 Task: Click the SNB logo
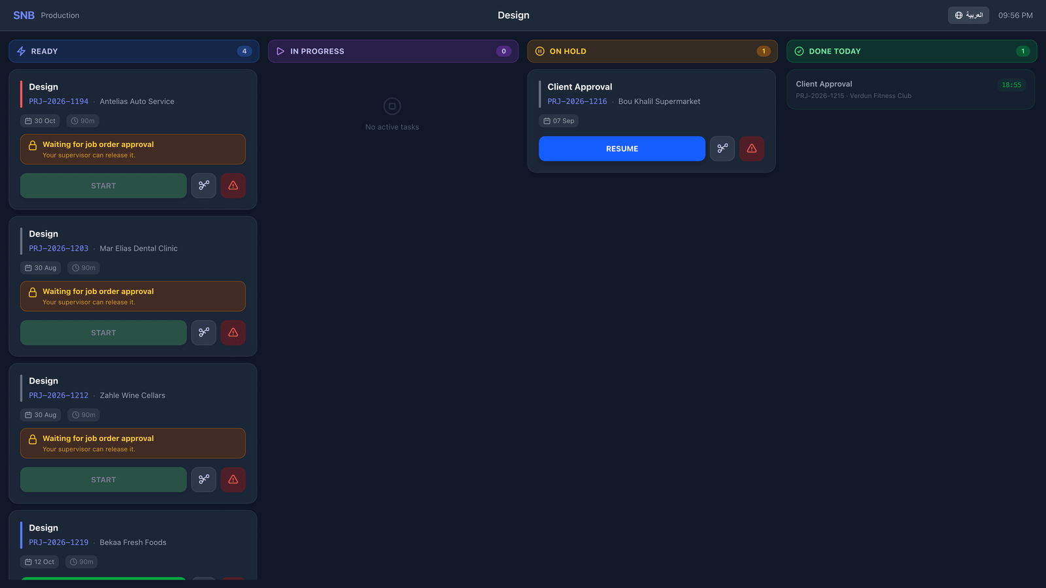(24, 15)
